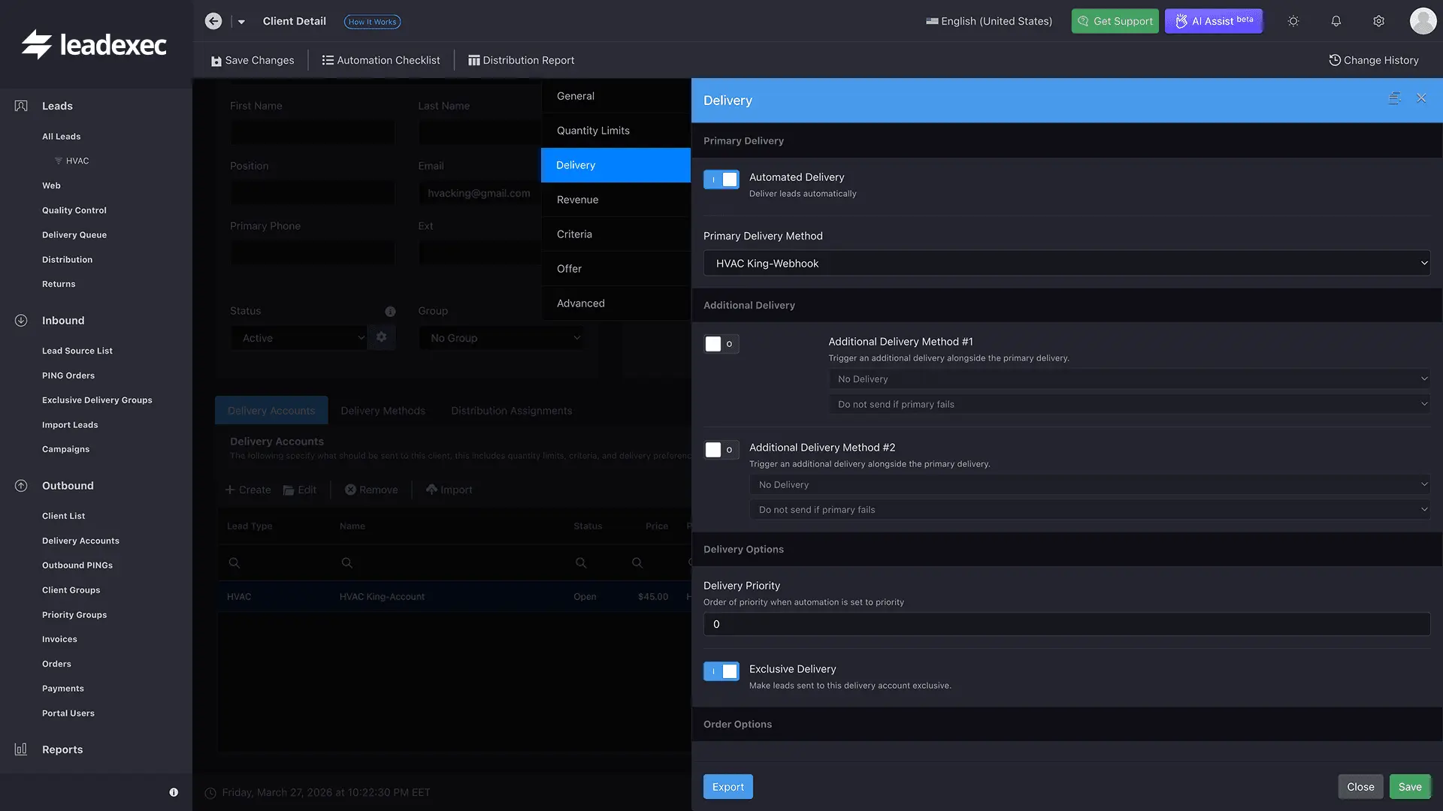Open Method #1 No Delivery dropdown
Viewport: 1443px width, 811px height.
pyautogui.click(x=1129, y=379)
